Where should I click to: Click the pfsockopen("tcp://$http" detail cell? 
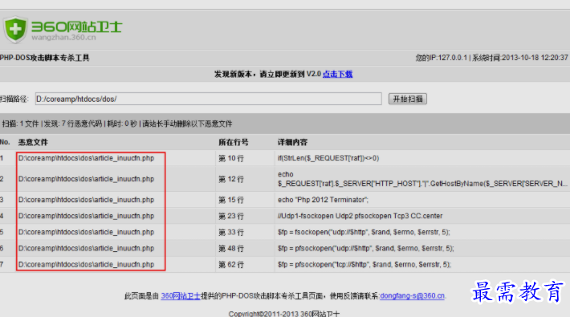click(x=364, y=264)
